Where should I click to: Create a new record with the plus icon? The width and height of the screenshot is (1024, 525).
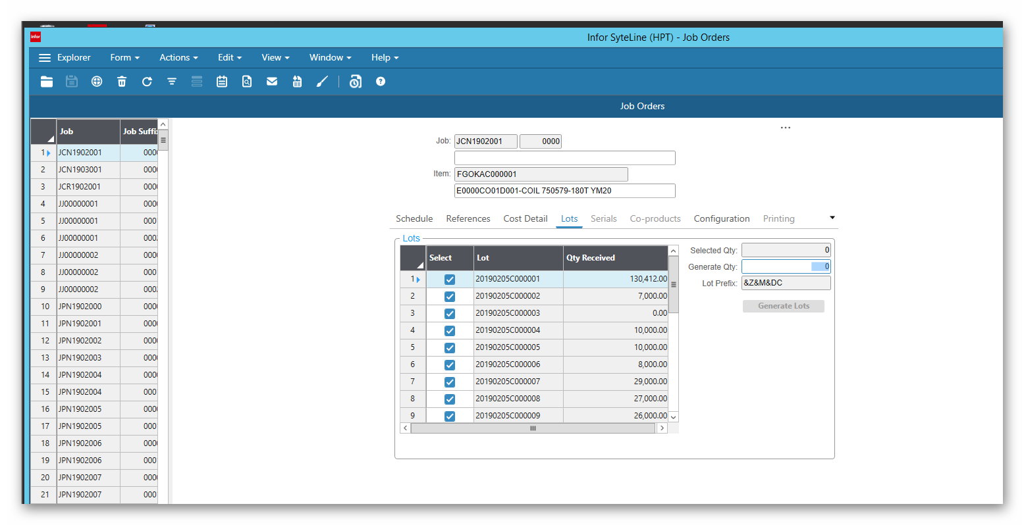pyautogui.click(x=97, y=82)
